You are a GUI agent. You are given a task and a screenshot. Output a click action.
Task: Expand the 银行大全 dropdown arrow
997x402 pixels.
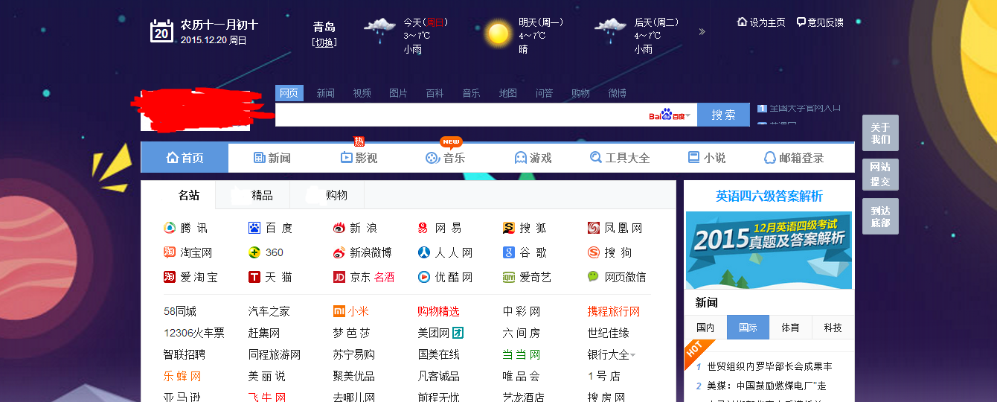pyautogui.click(x=633, y=355)
